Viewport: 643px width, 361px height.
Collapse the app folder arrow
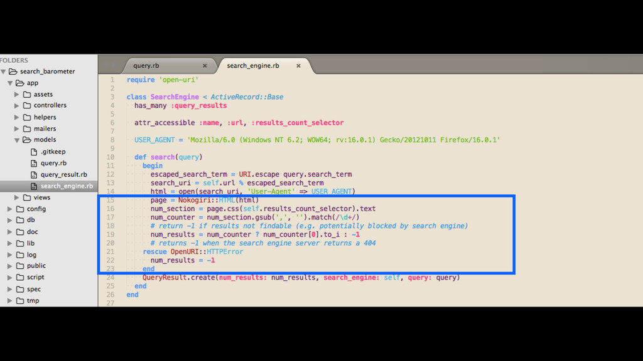coord(10,83)
